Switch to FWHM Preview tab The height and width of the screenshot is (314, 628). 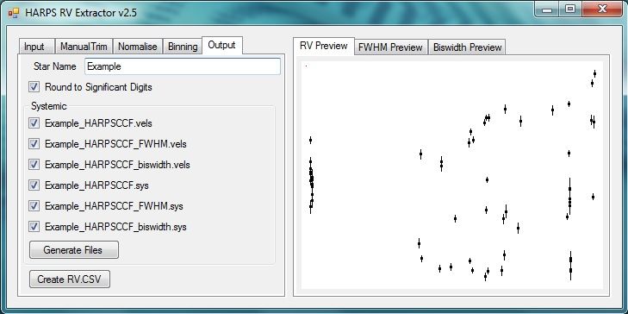pos(390,47)
